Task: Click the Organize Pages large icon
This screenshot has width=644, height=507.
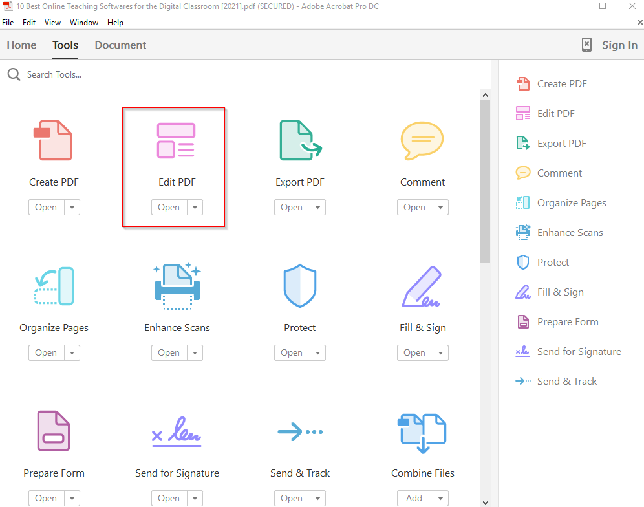Action: click(54, 286)
